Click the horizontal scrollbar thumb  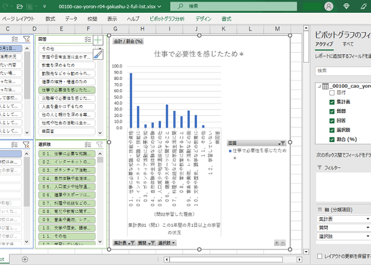(226, 259)
